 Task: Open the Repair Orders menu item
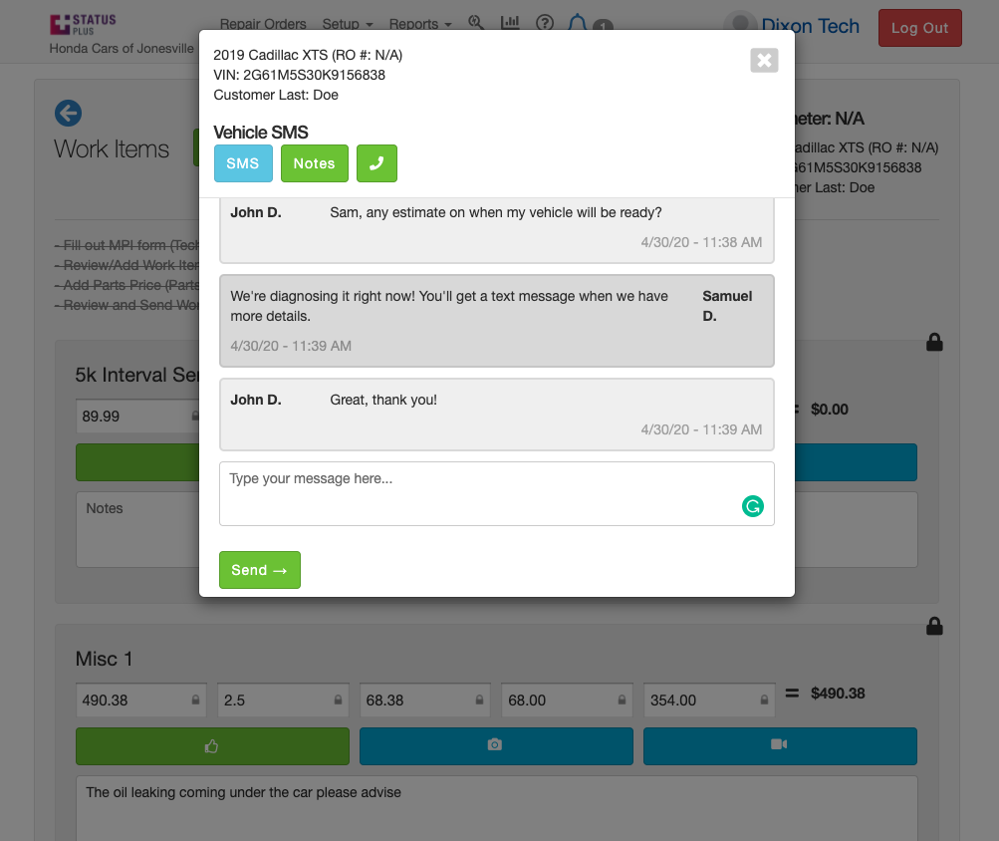[x=264, y=24]
